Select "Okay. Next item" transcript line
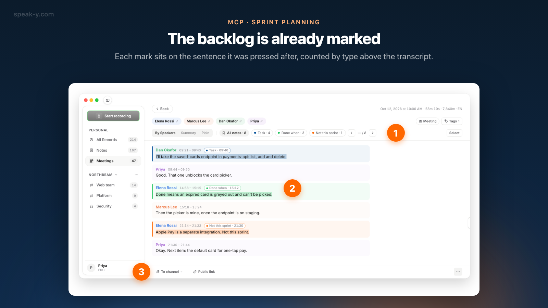Viewport: 548px width, 308px height. coord(201,251)
